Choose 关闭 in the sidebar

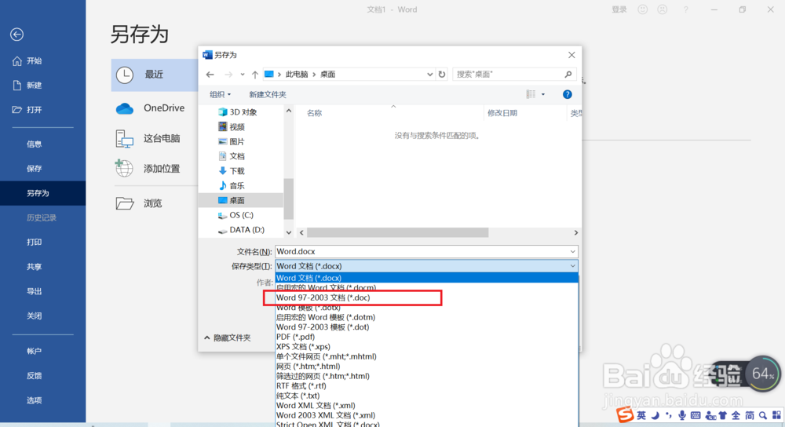click(x=34, y=316)
